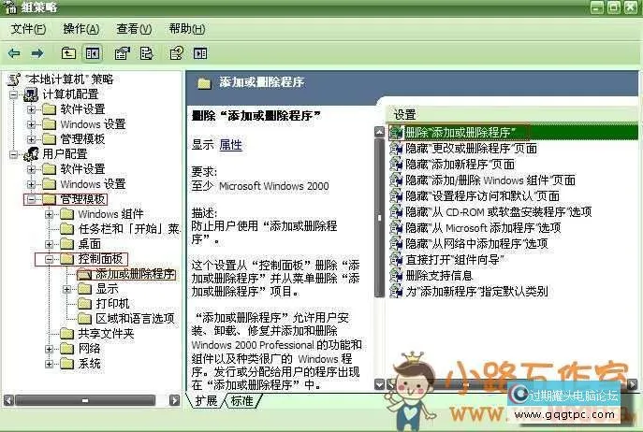Expand 管理模板 under 计算机配置
The height and width of the screenshot is (432, 643).
[31, 139]
